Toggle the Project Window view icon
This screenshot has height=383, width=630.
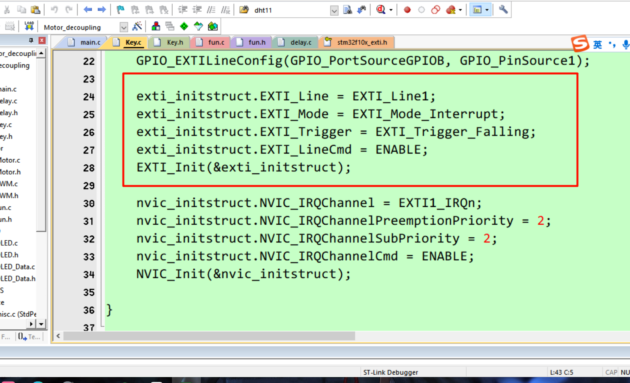tap(477, 10)
